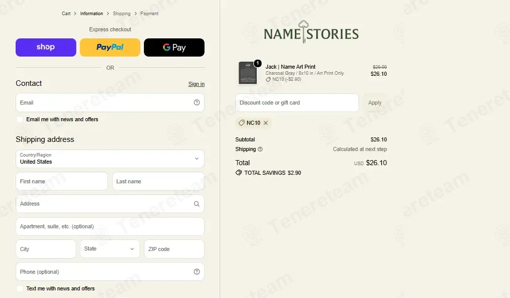Click the 'TOTAL SAVINGS $2.90' text
Screen dimensions: 510x298
(273, 173)
